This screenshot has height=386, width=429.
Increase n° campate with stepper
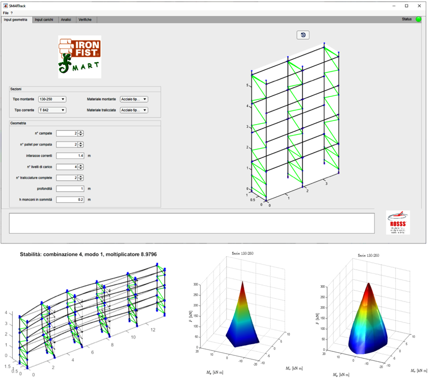(80, 132)
